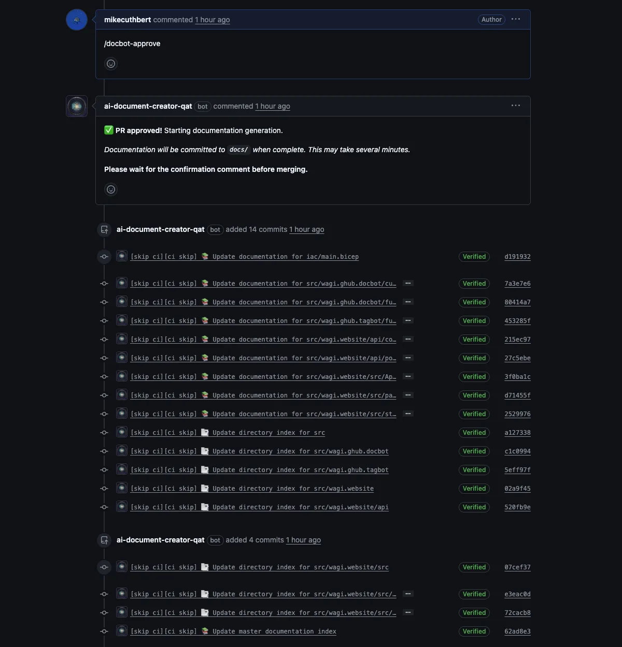Click bot label in bot comment header
Image resolution: width=622 pixels, height=647 pixels.
tap(203, 107)
